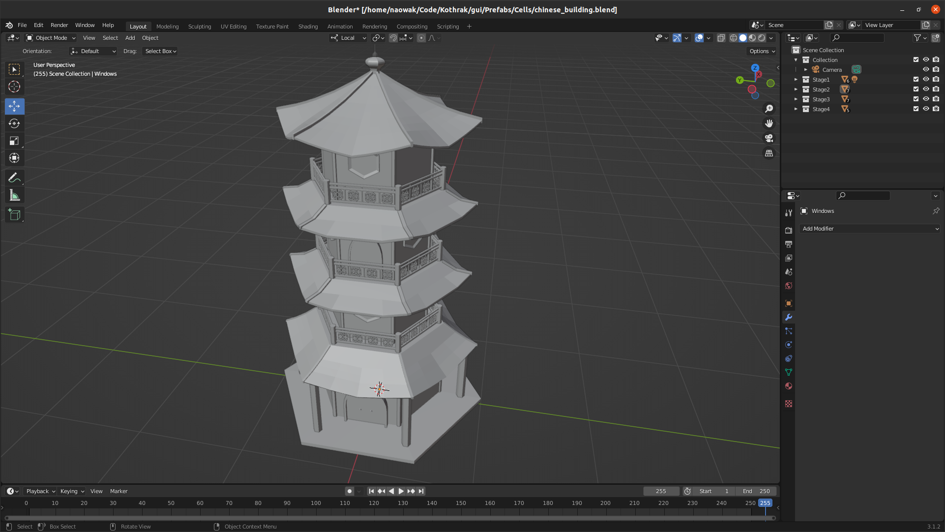Image resolution: width=945 pixels, height=532 pixels.
Task: Switch perspective/orthographic grid icon
Action: (x=769, y=153)
